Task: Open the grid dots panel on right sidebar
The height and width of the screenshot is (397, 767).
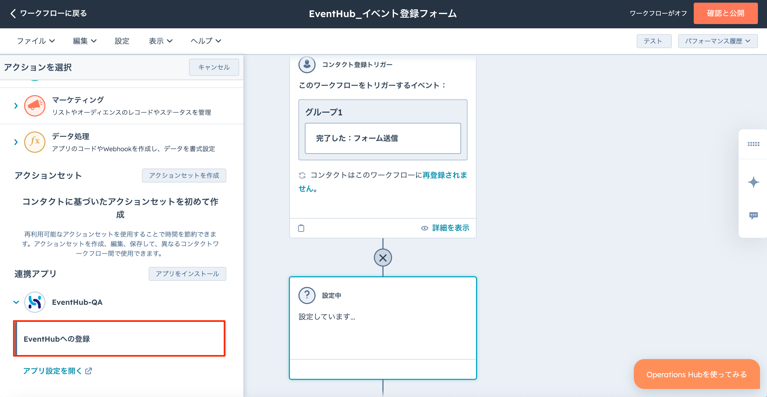Action: point(753,144)
